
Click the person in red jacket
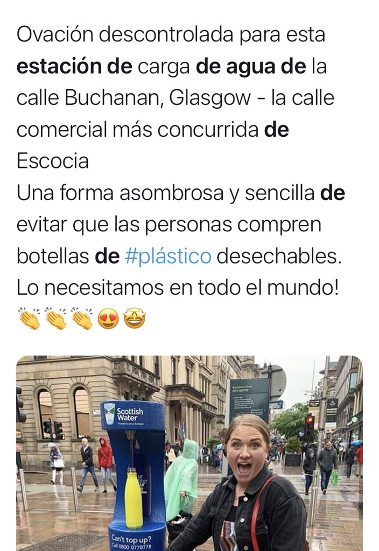105,464
